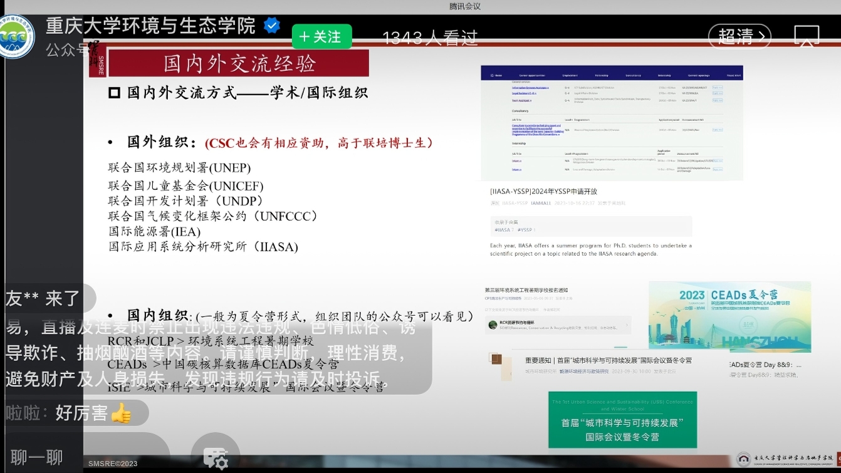Select the SMSRE©2023 footer text
The height and width of the screenshot is (473, 841).
(113, 464)
